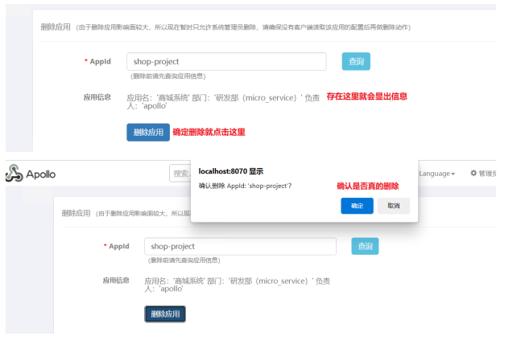Click the lower dark 删除应用 button

click(165, 314)
